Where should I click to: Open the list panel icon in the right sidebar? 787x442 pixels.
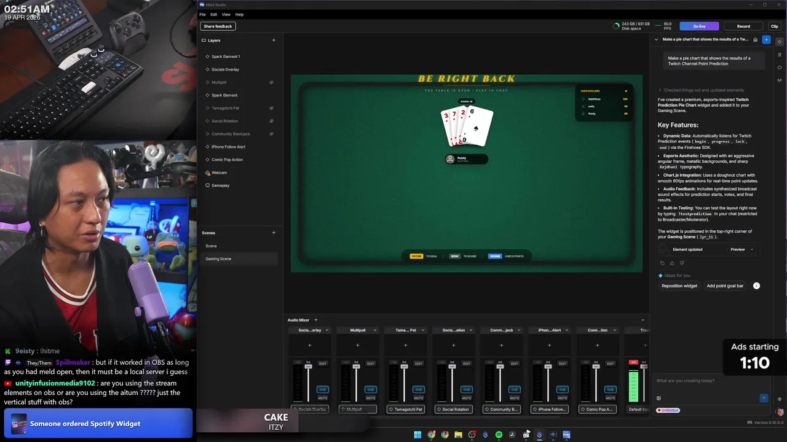780,55
